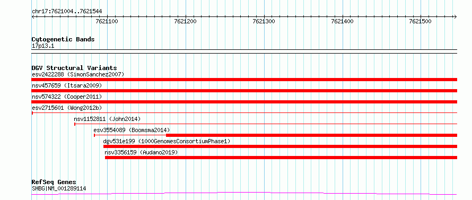This screenshot has height=200, width=472.
Task: Select the nsv3356159 (Audano2019) label
Action: 141,152
